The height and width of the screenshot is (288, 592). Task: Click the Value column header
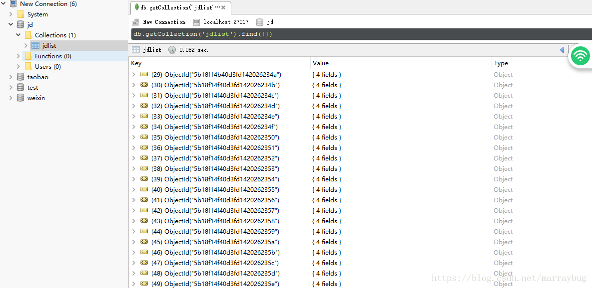pos(401,63)
